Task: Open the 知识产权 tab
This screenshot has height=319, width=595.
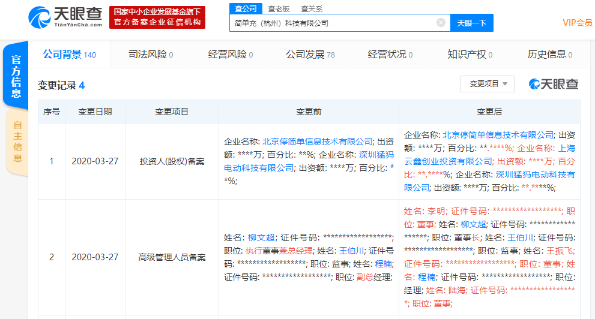Action: pyautogui.click(x=470, y=55)
